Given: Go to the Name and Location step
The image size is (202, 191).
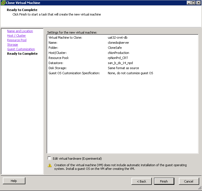Looking at the screenshot, I should [x=20, y=31].
